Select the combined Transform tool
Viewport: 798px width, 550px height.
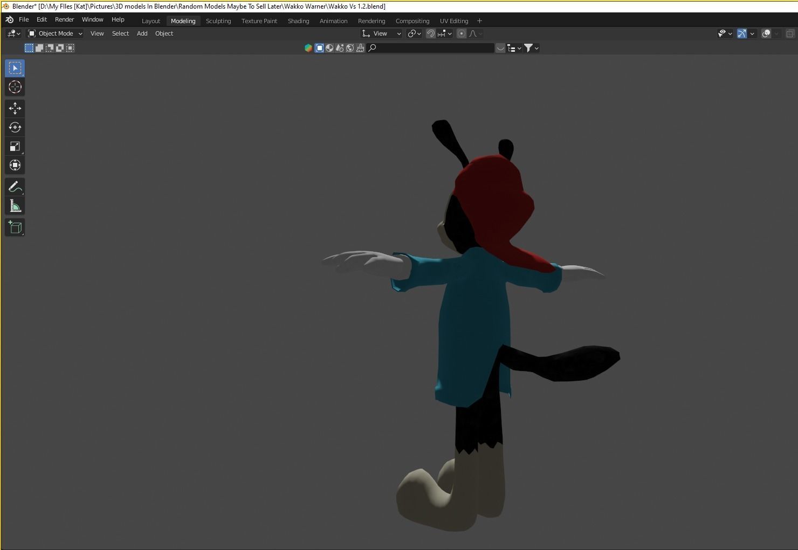(x=15, y=165)
